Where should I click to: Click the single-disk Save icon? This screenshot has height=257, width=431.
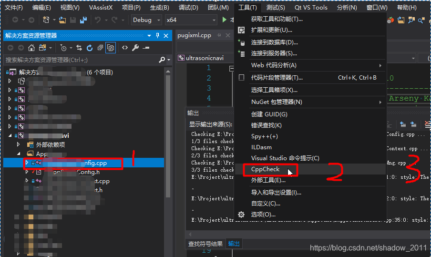tap(73, 20)
